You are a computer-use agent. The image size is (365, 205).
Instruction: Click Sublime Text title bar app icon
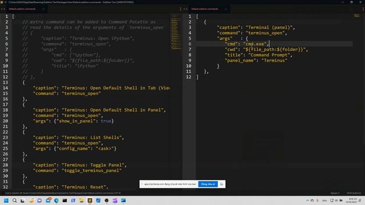[x=2, y=2]
